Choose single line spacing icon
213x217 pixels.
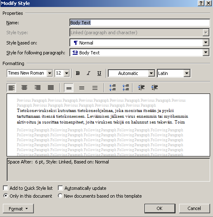pos(69,88)
